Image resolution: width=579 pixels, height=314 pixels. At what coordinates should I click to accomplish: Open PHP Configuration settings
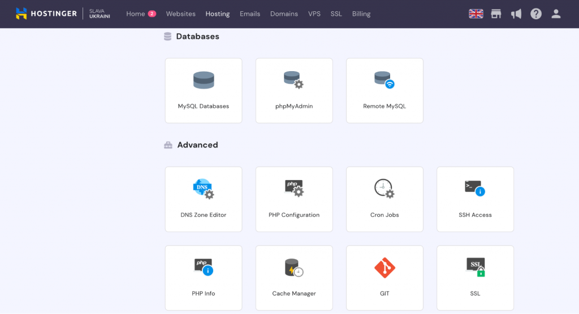pos(294,199)
